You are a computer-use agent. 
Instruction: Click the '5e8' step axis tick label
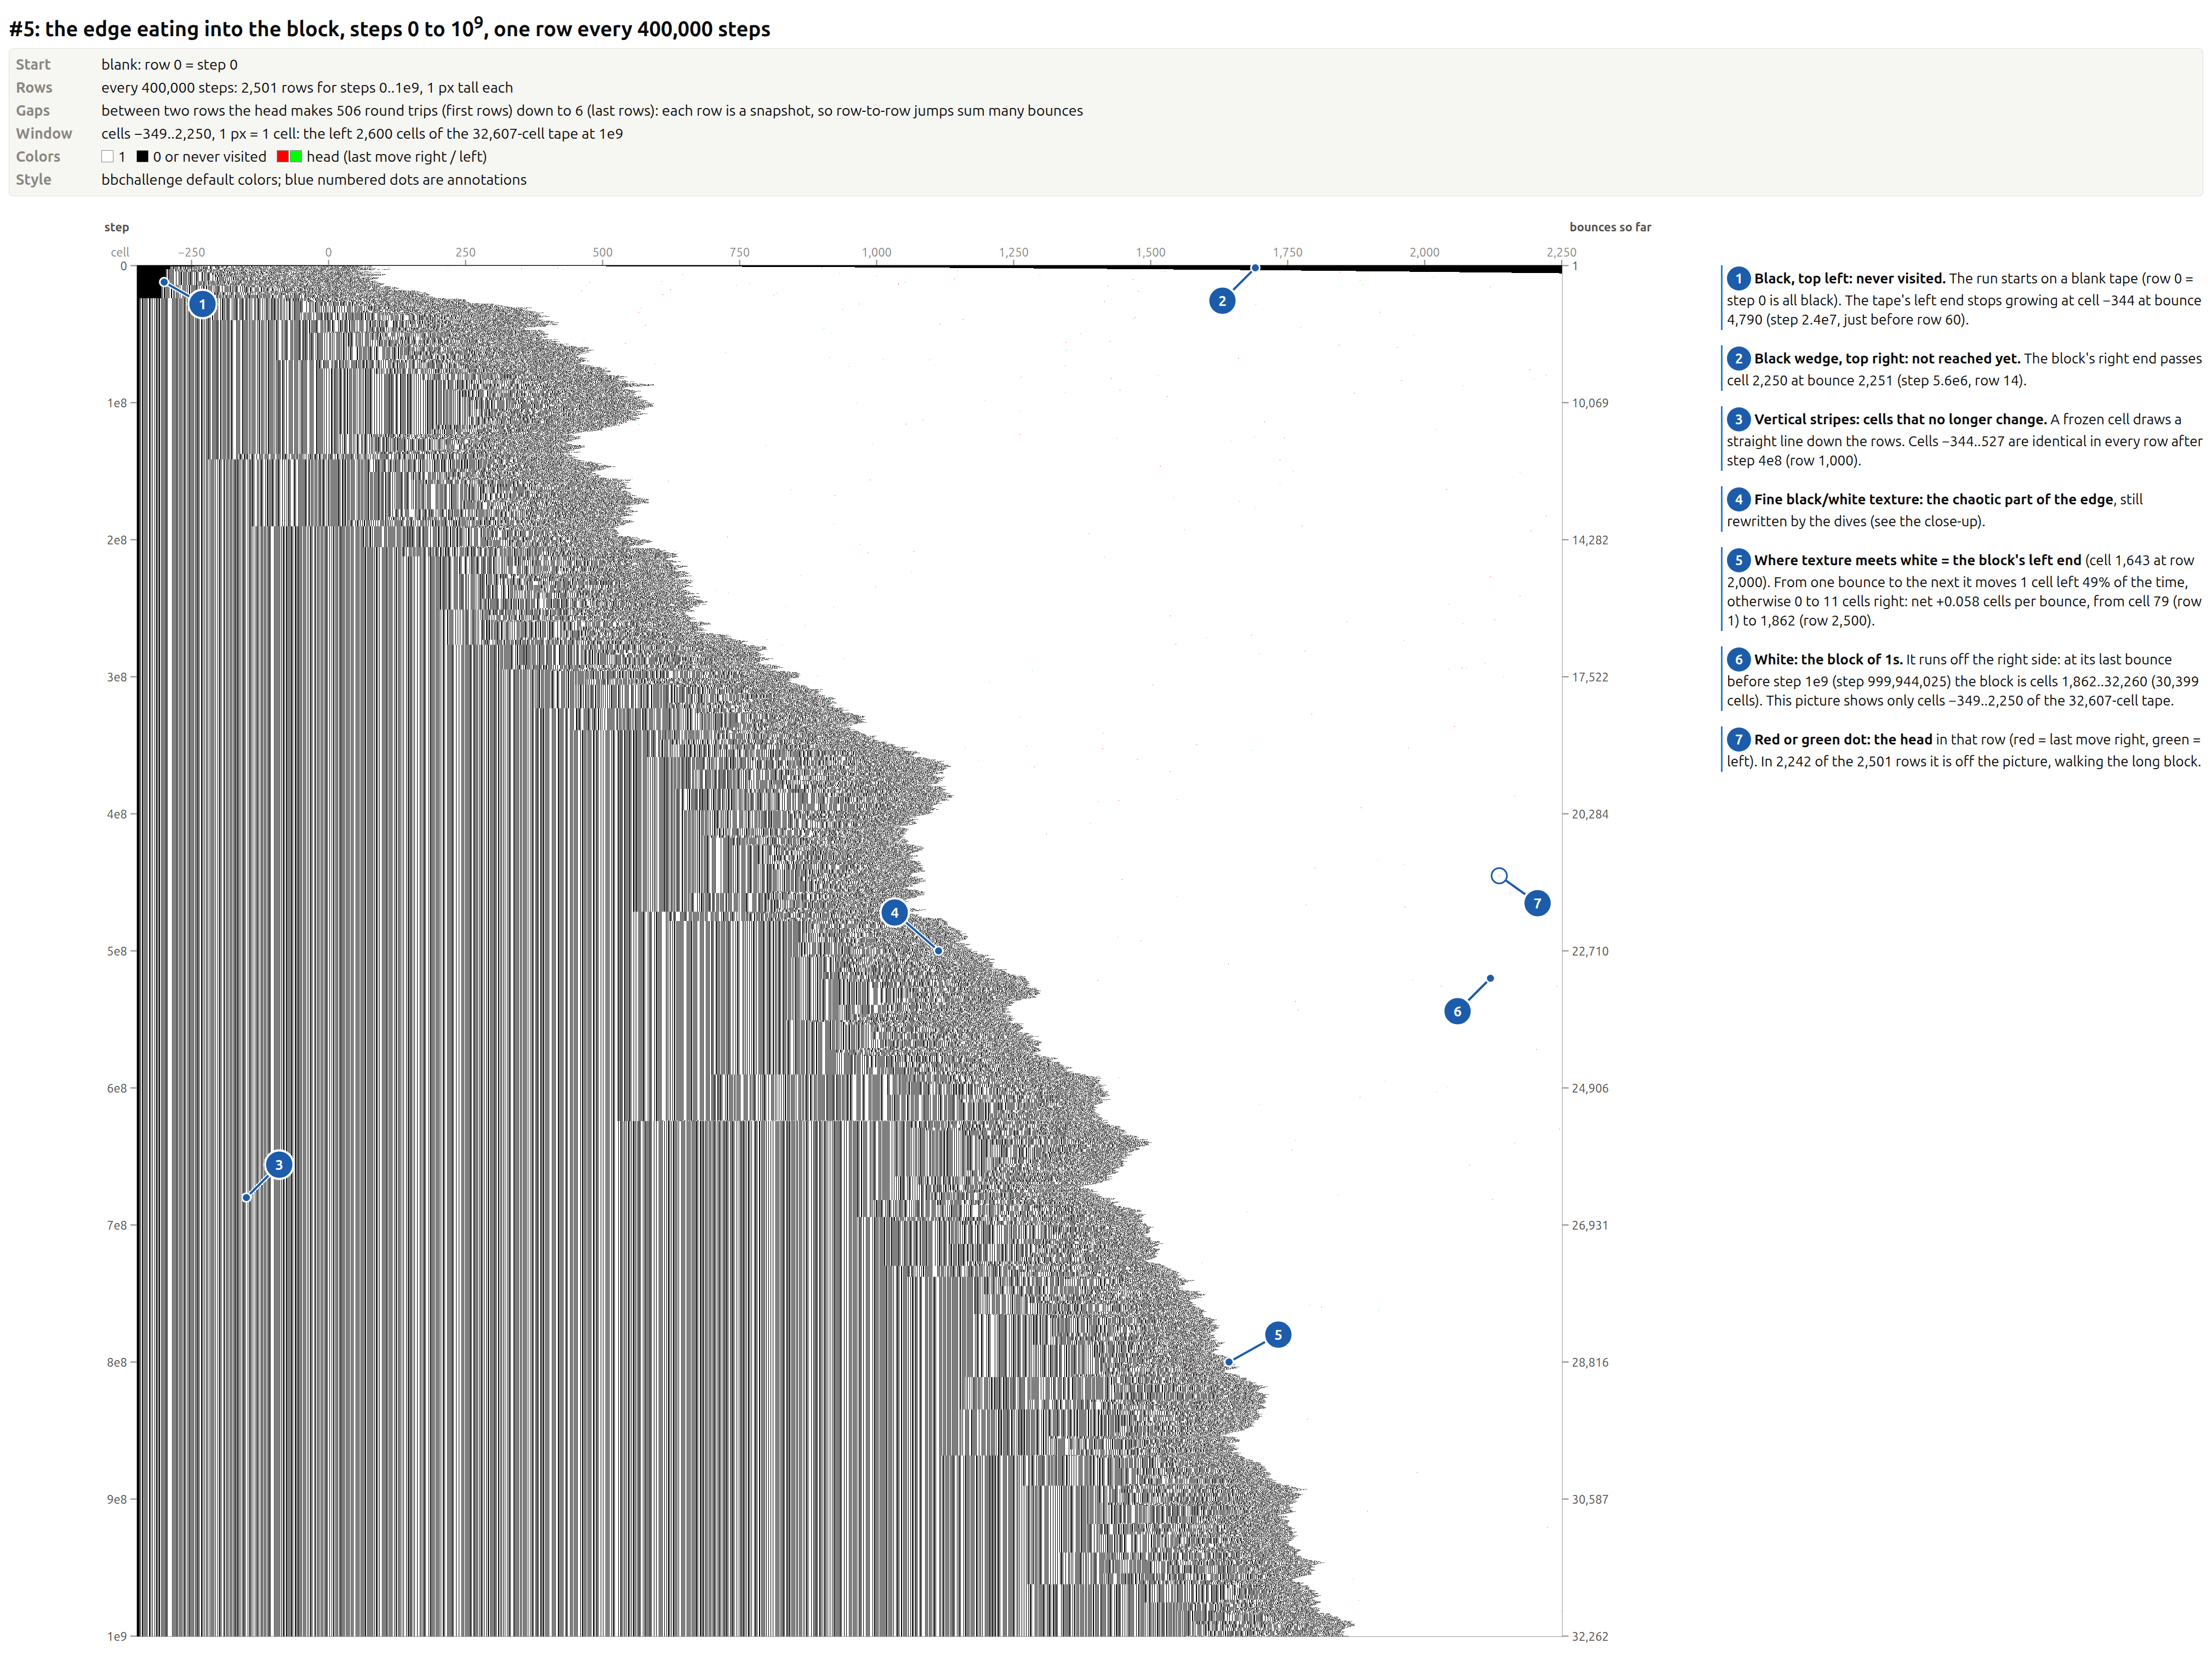point(117,952)
